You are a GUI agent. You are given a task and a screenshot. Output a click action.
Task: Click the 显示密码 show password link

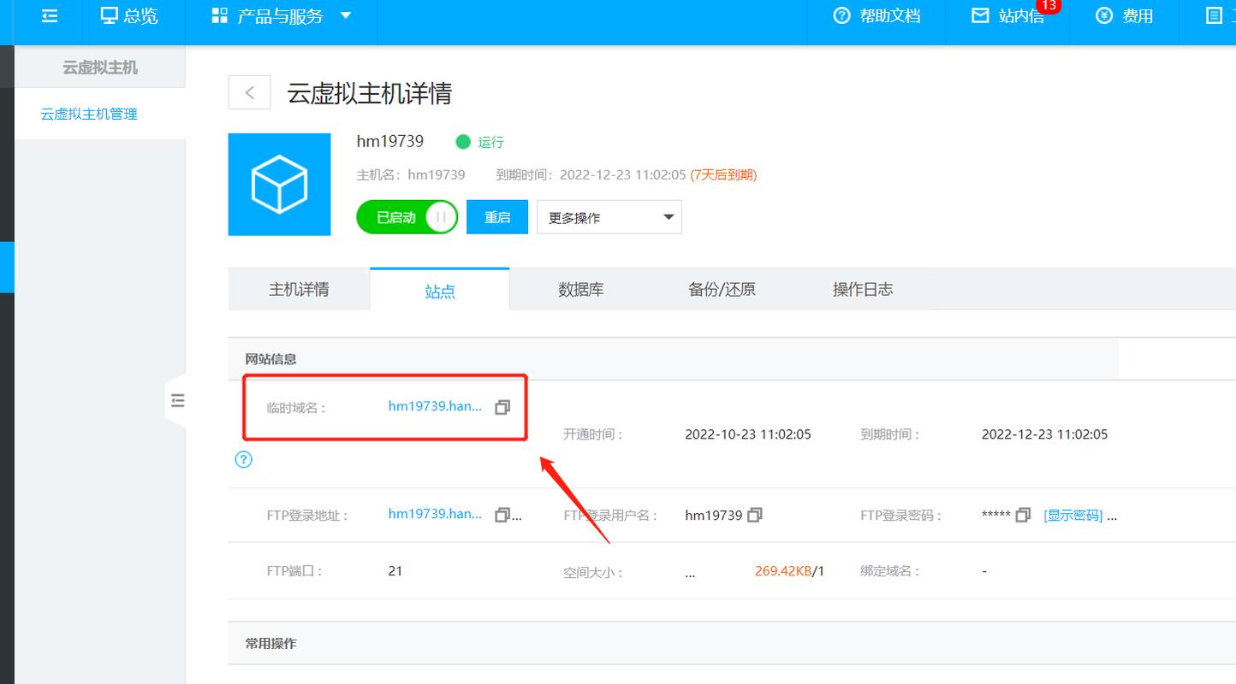click(1073, 516)
